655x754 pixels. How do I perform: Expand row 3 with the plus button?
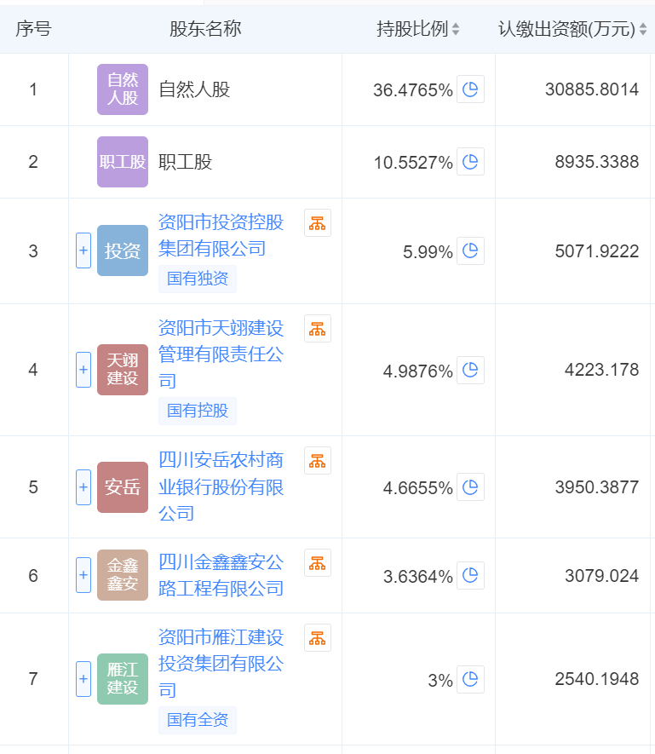83,250
